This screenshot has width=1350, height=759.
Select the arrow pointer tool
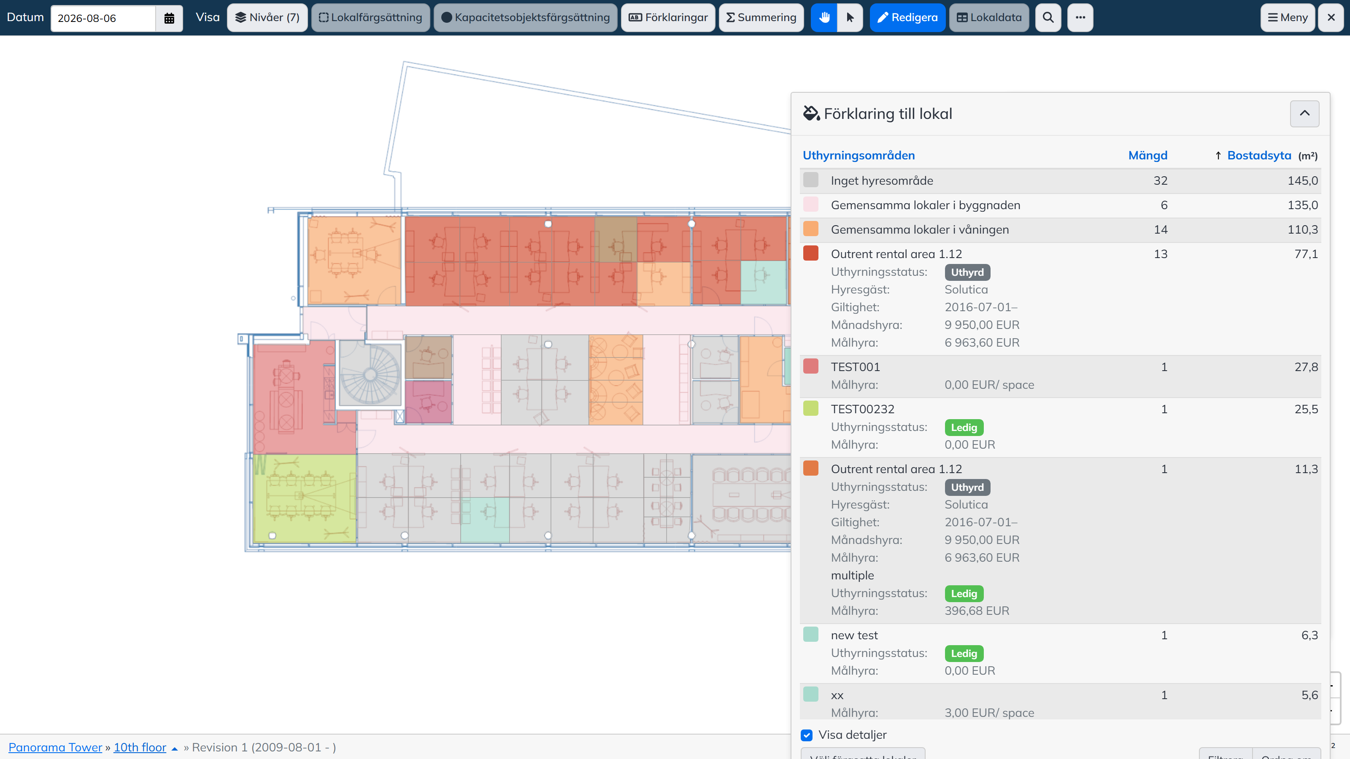point(850,18)
